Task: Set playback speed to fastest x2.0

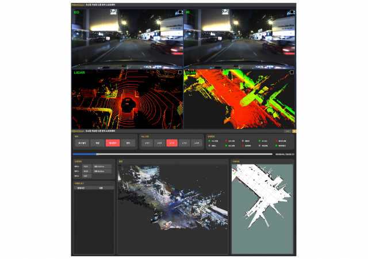Action: pyautogui.click(x=197, y=143)
